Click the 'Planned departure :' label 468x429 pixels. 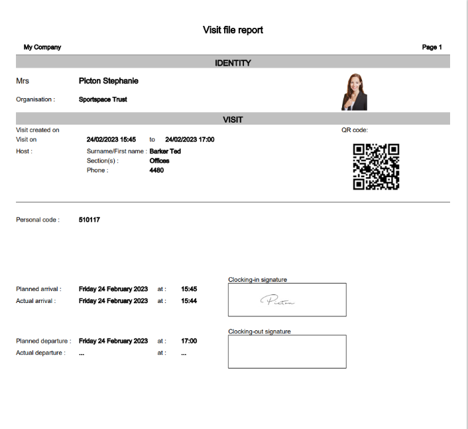click(44, 341)
